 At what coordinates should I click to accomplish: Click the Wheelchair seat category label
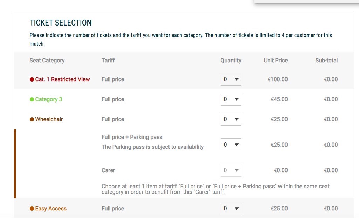pos(49,119)
